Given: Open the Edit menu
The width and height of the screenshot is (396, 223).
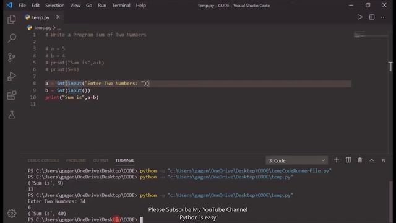Looking at the screenshot, I should tap(35, 6).
